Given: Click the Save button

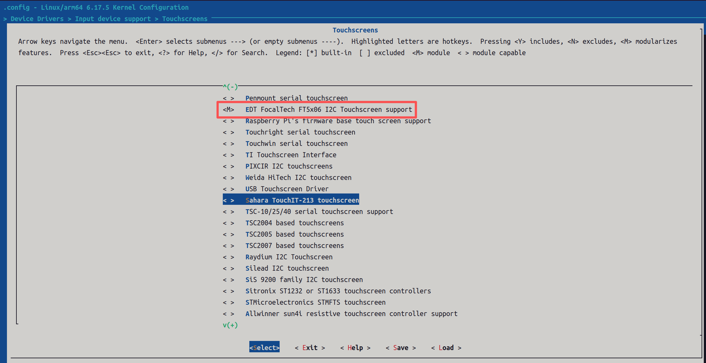Looking at the screenshot, I should coord(400,348).
